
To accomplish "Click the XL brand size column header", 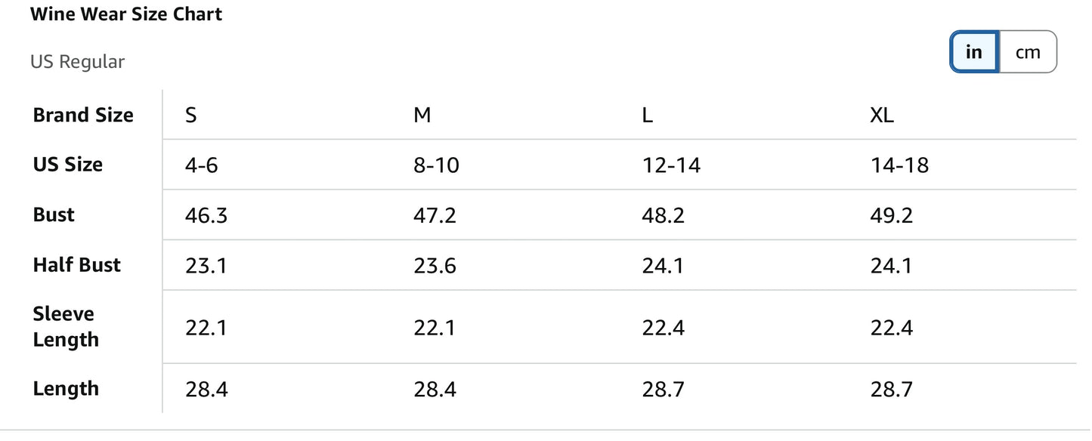I will pyautogui.click(x=882, y=116).
